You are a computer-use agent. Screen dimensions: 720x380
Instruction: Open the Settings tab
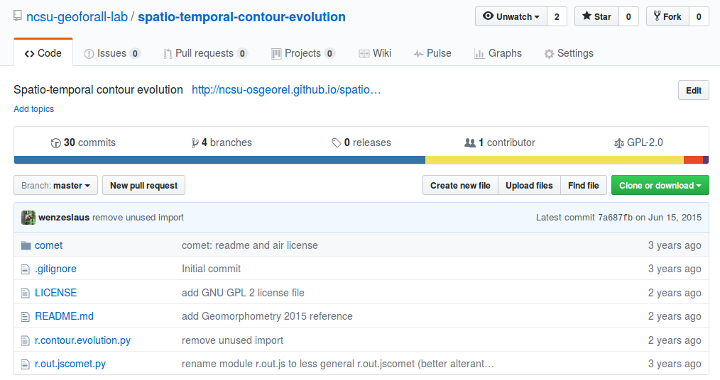coord(569,54)
